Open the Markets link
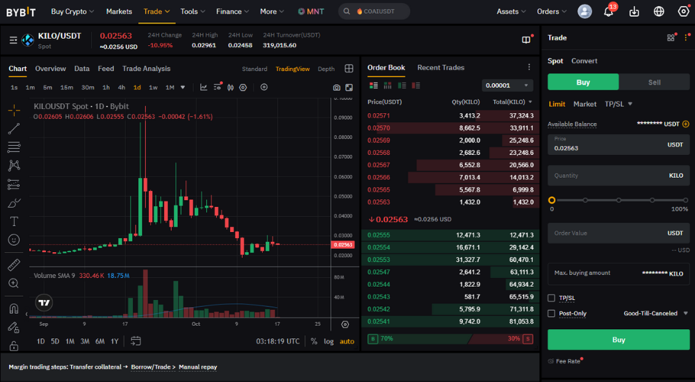This screenshot has width=695, height=382. click(x=119, y=12)
